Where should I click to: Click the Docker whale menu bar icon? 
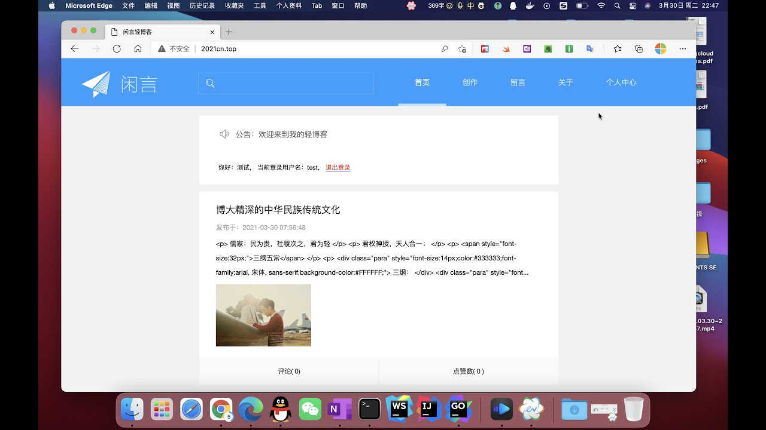(x=530, y=5)
